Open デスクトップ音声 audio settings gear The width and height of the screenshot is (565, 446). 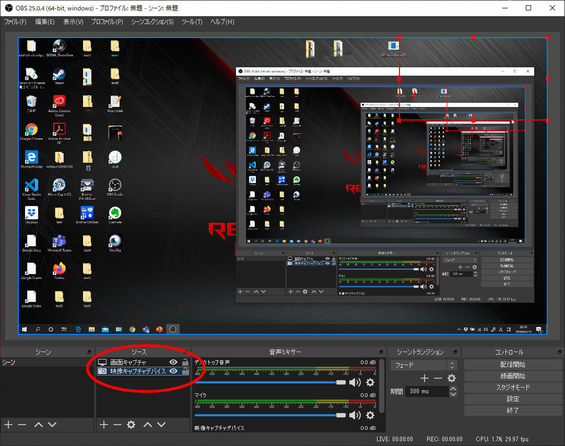[x=370, y=382]
